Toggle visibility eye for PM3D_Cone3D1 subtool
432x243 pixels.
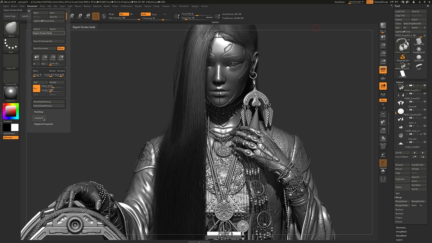tap(425, 94)
